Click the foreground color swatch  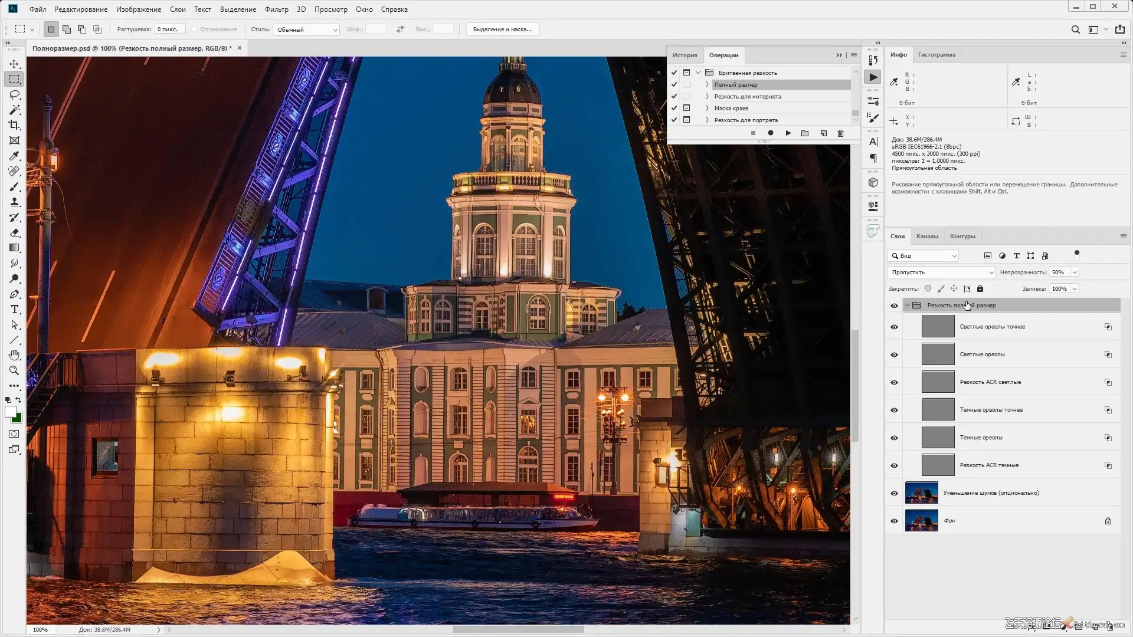[11, 412]
